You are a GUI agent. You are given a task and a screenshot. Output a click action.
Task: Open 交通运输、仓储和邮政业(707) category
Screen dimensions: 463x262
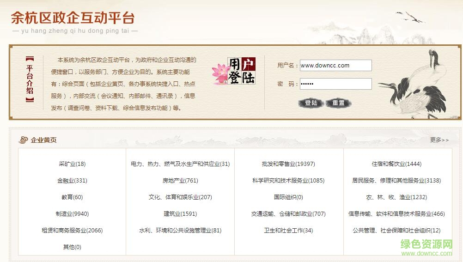pyautogui.click(x=288, y=213)
